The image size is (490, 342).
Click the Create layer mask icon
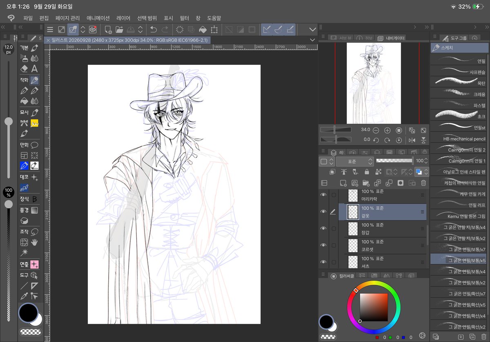point(400,183)
